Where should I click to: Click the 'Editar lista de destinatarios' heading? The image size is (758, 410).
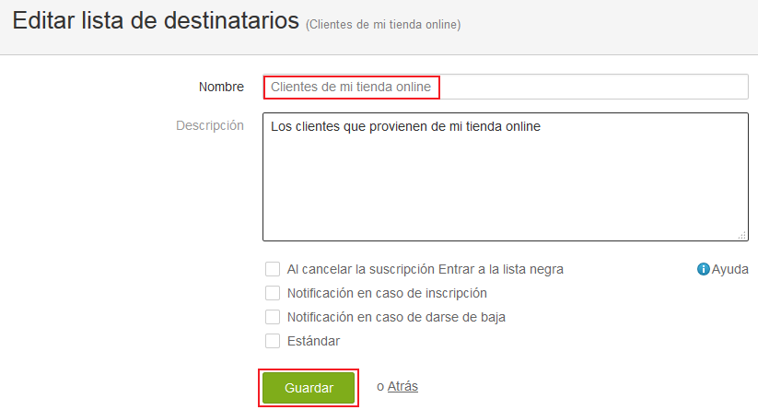coord(157,21)
